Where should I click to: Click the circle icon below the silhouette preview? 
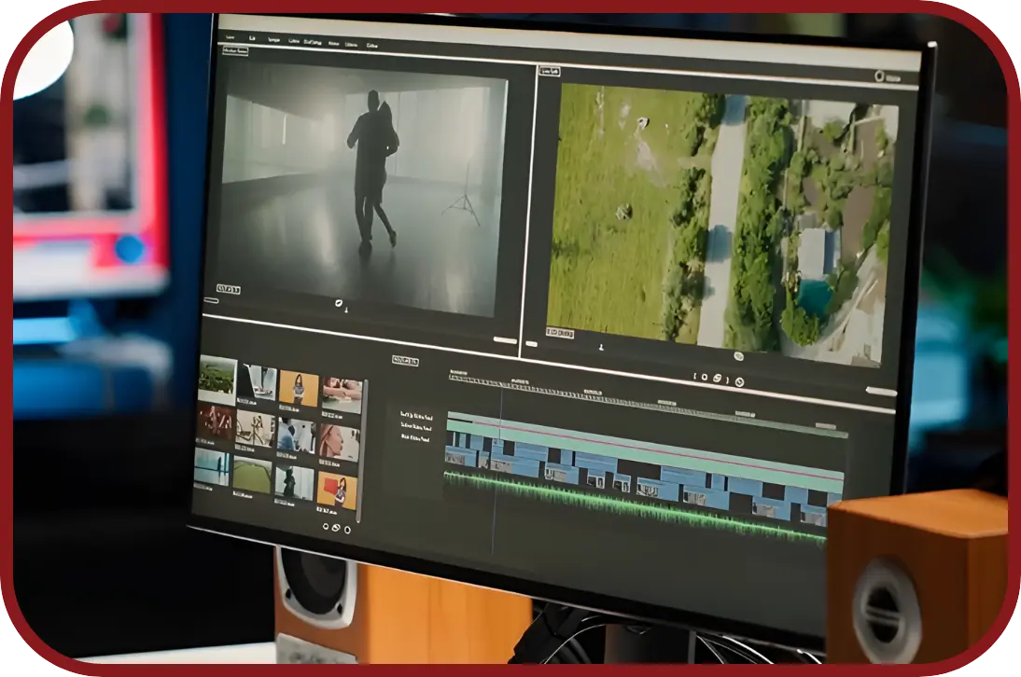(340, 303)
